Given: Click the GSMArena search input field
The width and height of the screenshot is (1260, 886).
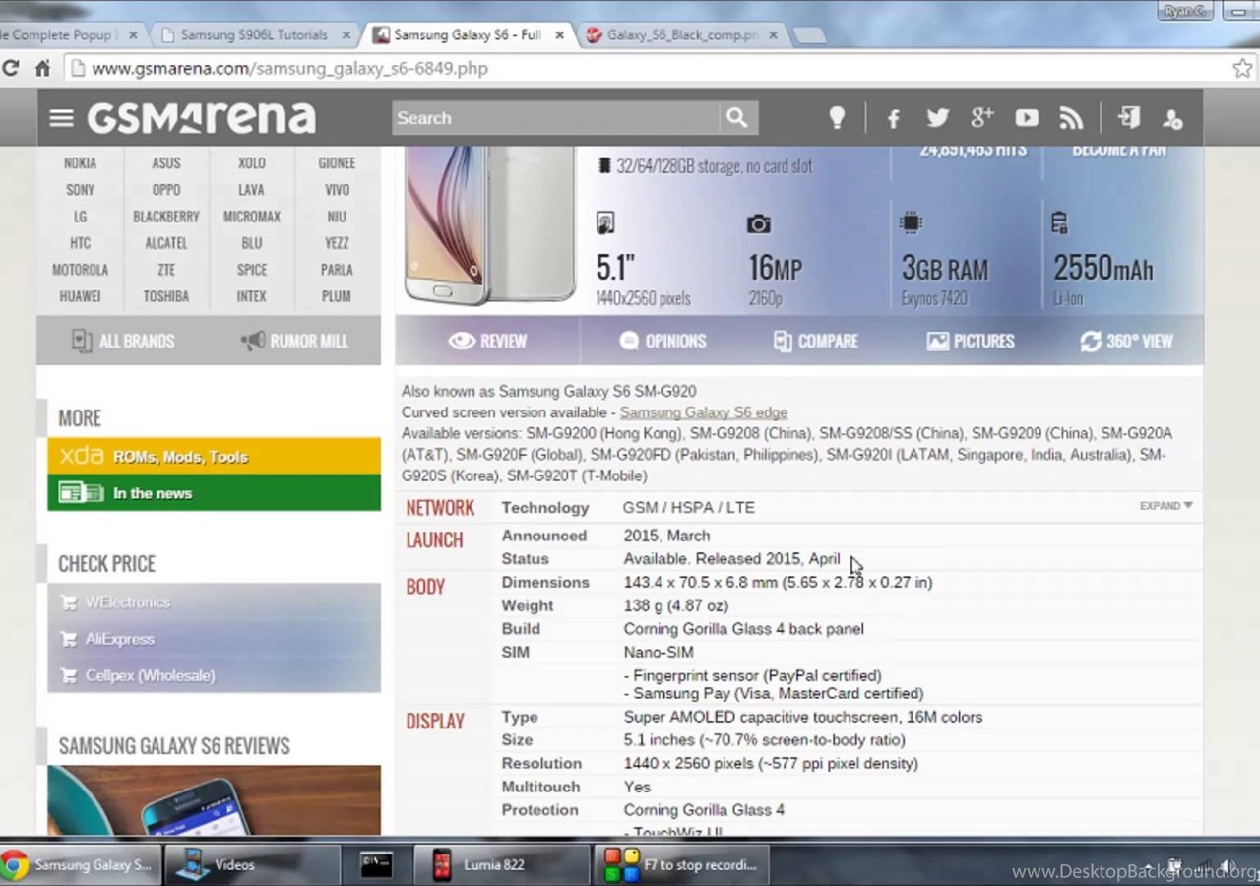Looking at the screenshot, I should point(556,118).
